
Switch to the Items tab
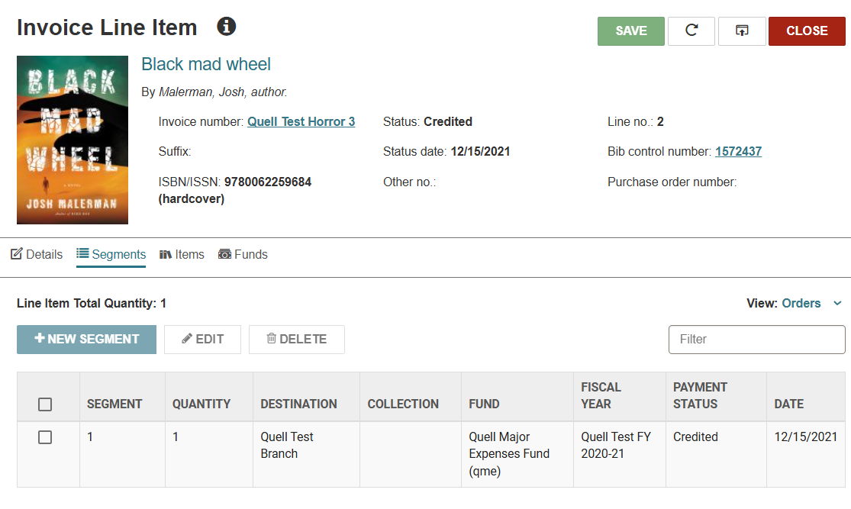click(x=182, y=255)
